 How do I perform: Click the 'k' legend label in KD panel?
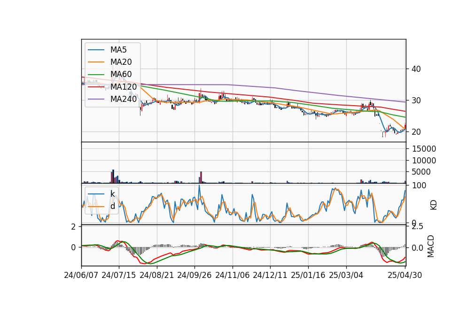(x=112, y=194)
